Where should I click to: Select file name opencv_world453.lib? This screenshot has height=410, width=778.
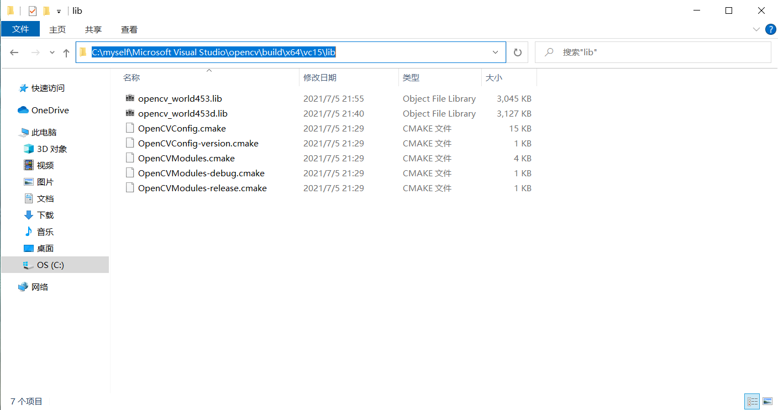[x=180, y=98]
